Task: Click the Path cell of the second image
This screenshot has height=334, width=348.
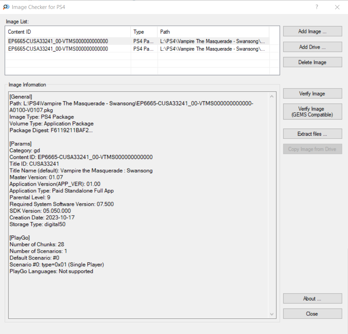Action: 212,49
